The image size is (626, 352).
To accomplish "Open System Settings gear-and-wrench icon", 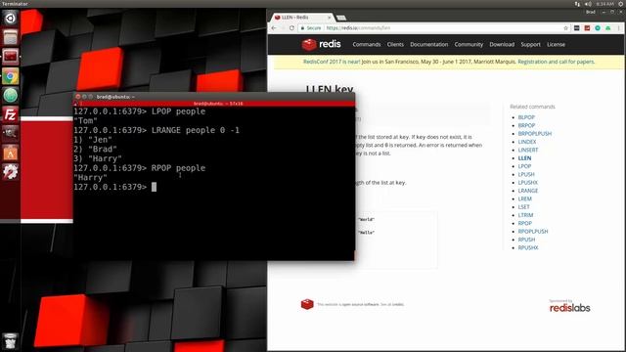I will pyautogui.click(x=10, y=172).
